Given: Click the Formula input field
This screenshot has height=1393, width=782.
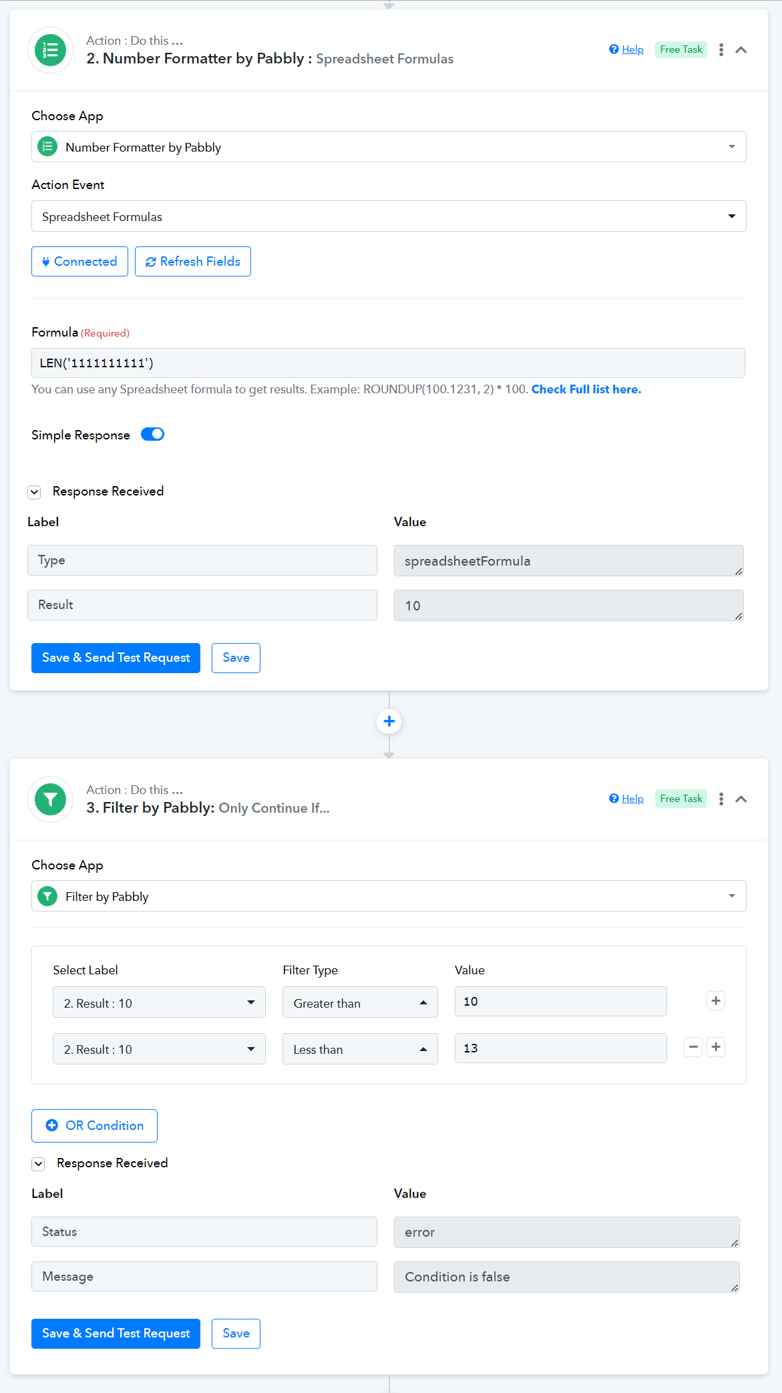Looking at the screenshot, I should point(388,363).
